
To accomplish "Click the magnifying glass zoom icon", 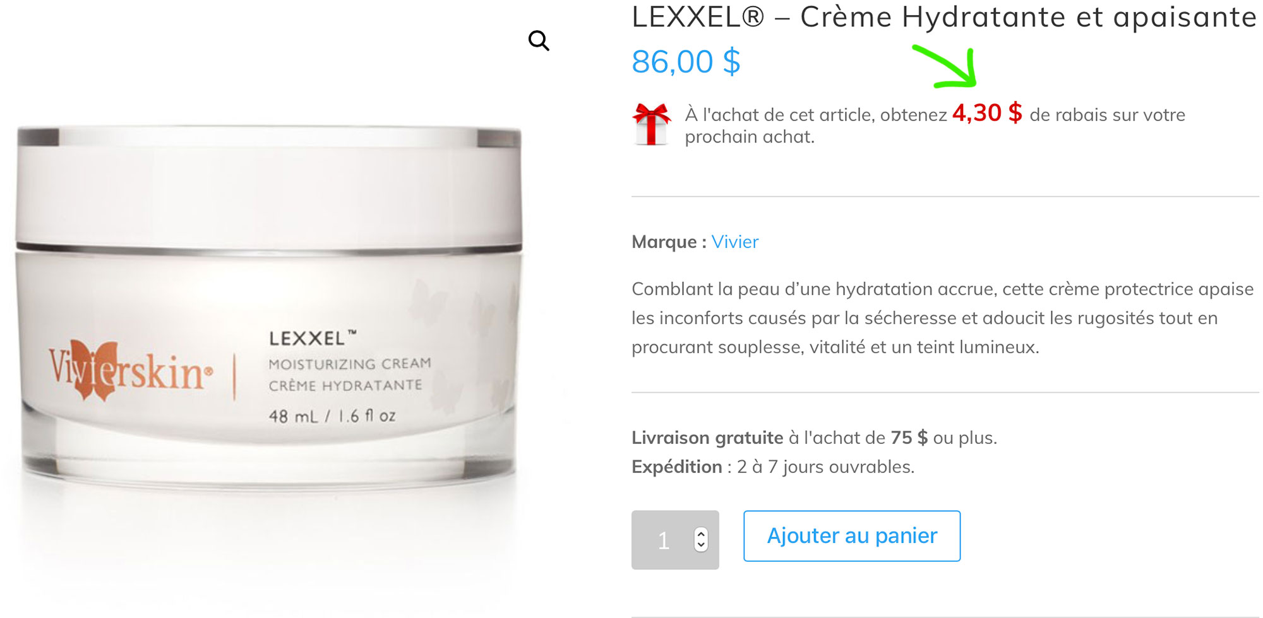I will pyautogui.click(x=539, y=41).
